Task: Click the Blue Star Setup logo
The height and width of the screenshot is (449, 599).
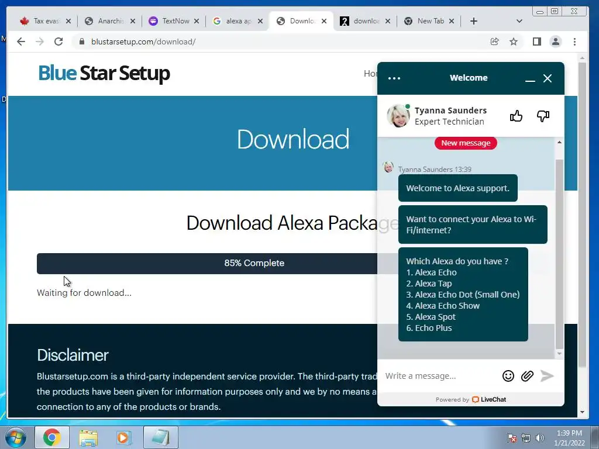Action: pos(104,73)
